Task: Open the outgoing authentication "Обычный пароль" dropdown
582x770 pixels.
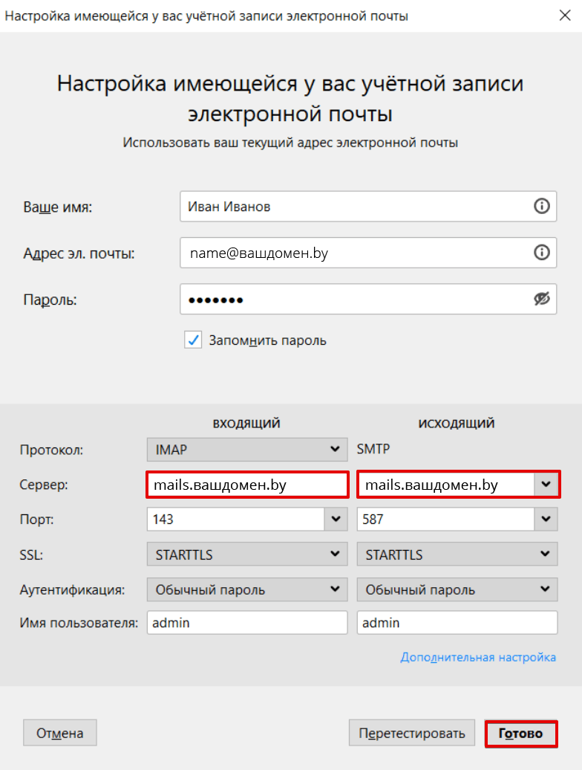Action: point(457,590)
